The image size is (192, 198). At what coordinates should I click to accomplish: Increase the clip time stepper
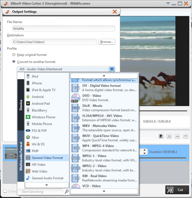[x=145, y=150]
